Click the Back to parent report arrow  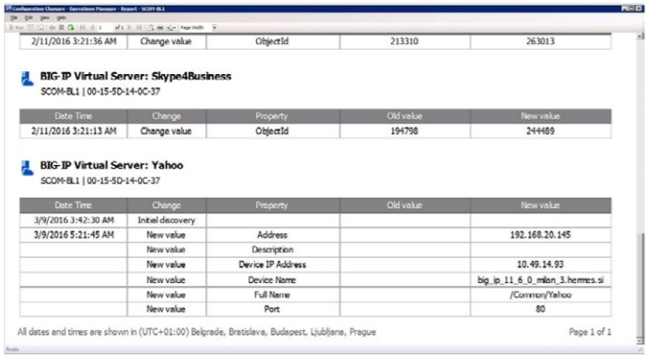(52, 28)
